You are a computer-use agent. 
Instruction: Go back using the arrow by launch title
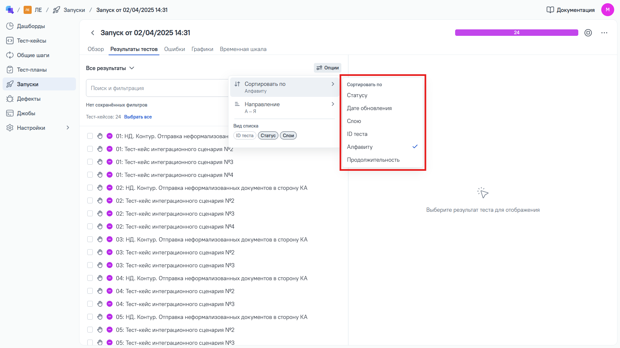93,33
